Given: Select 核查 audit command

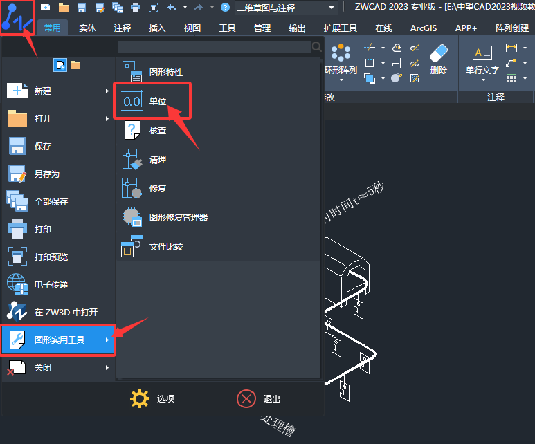Looking at the screenshot, I should [219, 130].
